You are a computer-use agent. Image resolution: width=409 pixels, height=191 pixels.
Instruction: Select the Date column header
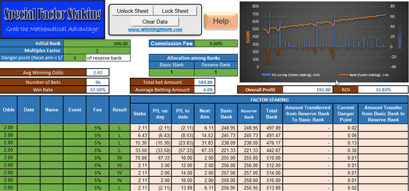tap(29, 110)
